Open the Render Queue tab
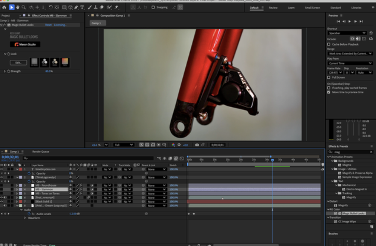The image size is (376, 246). point(41,152)
